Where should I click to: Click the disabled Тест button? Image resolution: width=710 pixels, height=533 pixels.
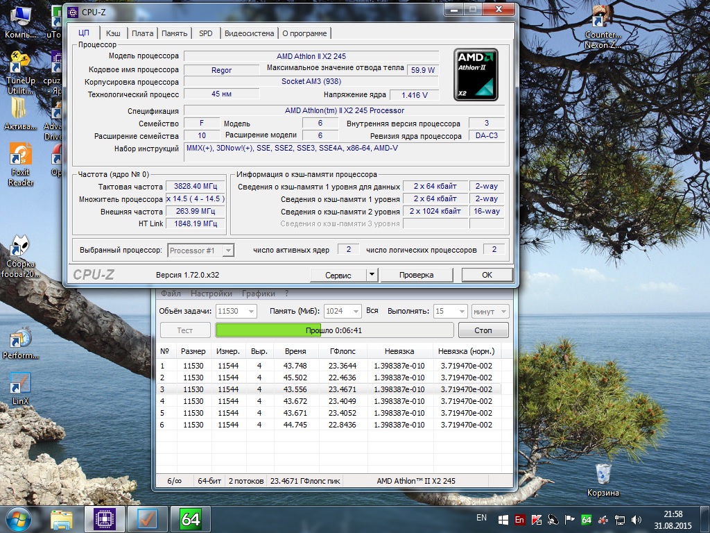tap(184, 330)
